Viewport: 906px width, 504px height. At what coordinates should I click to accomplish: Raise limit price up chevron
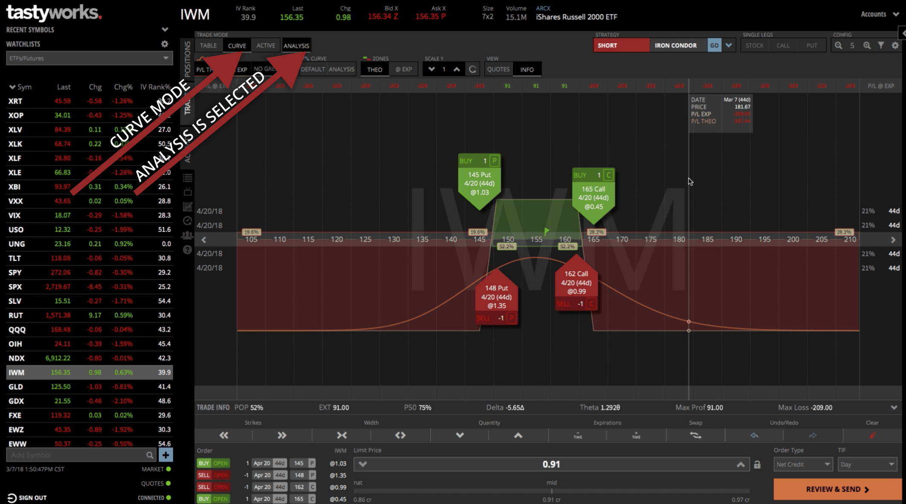click(x=741, y=464)
